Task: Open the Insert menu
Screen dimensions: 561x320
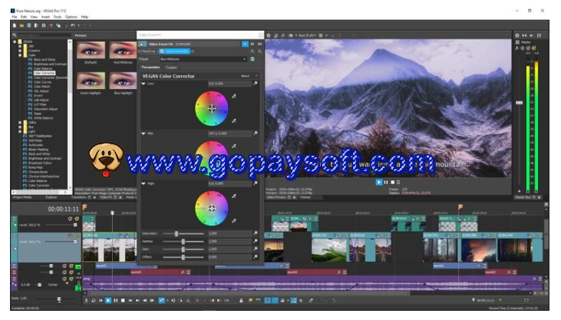Action: [x=45, y=17]
